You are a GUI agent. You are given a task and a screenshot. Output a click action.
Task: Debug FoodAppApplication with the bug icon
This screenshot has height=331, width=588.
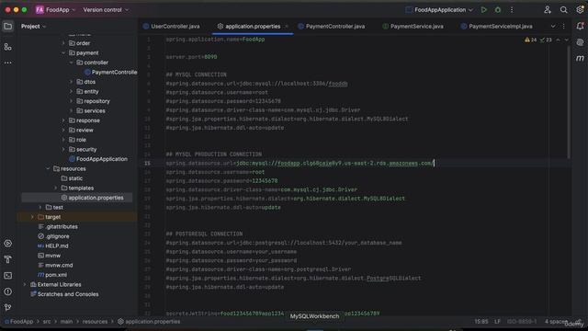pos(498,10)
